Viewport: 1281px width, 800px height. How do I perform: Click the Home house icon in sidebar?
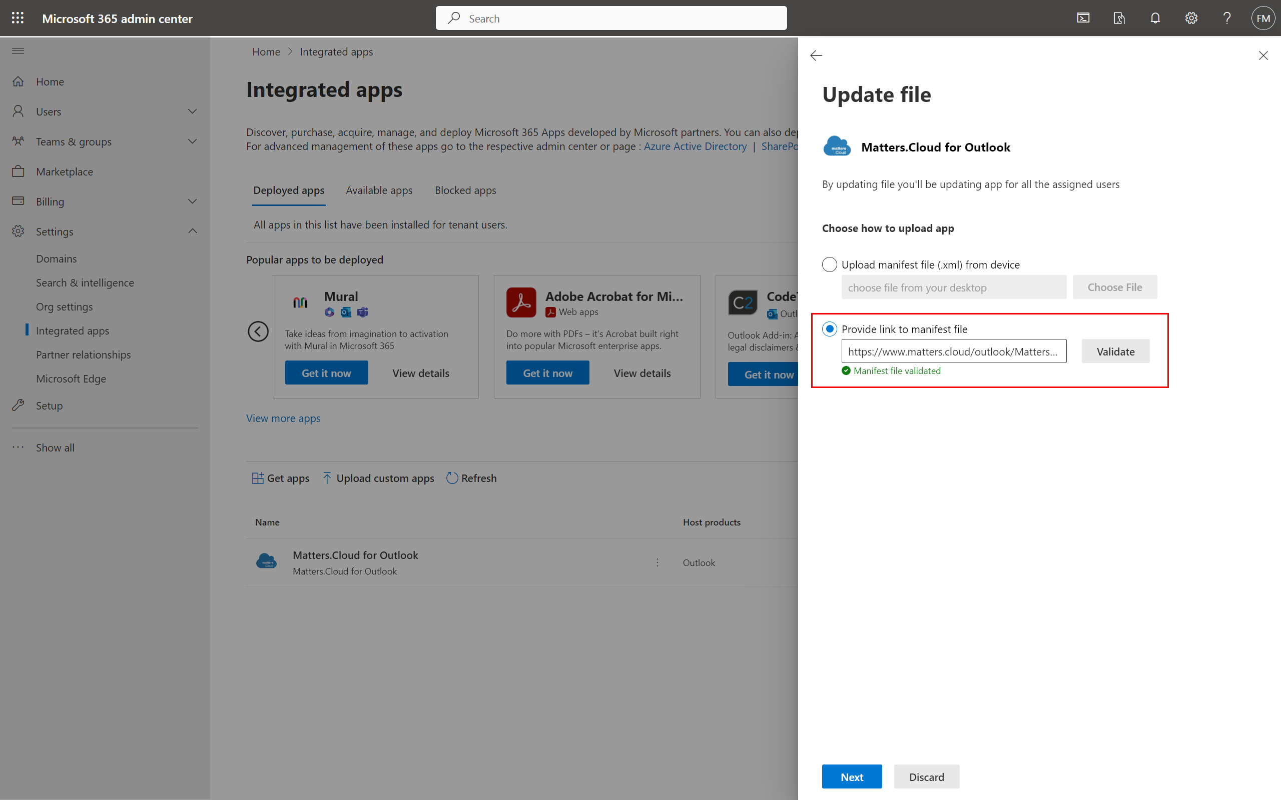point(18,81)
